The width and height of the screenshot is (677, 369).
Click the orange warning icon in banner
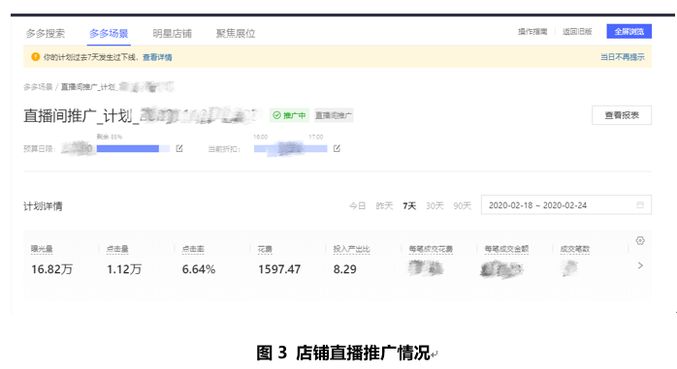[x=36, y=57]
